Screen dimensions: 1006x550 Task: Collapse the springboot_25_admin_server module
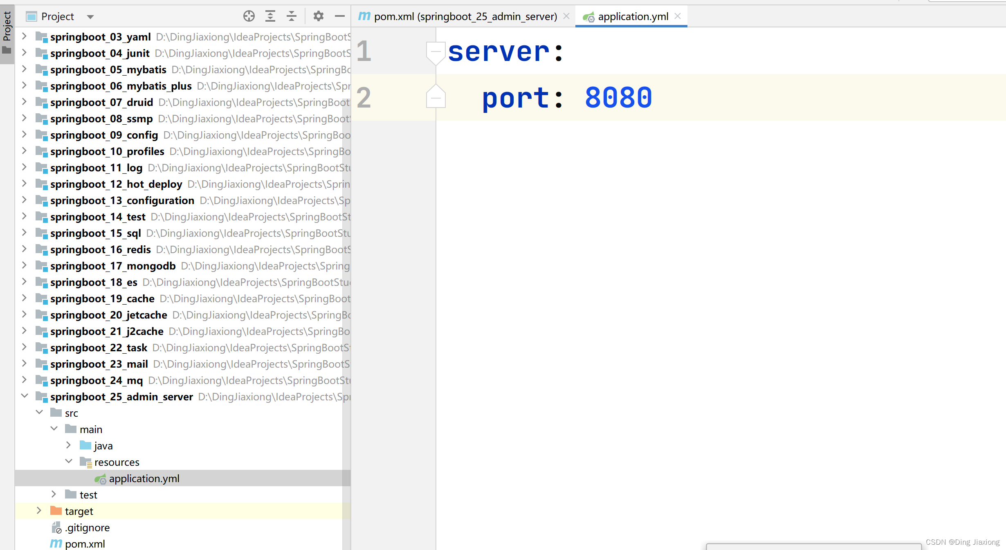pyautogui.click(x=24, y=396)
